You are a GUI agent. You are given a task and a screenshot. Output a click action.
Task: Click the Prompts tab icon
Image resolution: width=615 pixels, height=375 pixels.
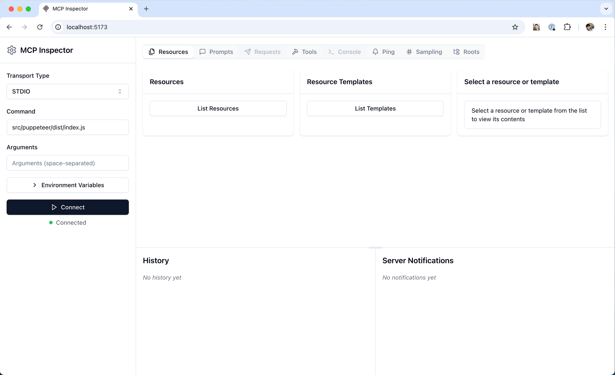[203, 52]
